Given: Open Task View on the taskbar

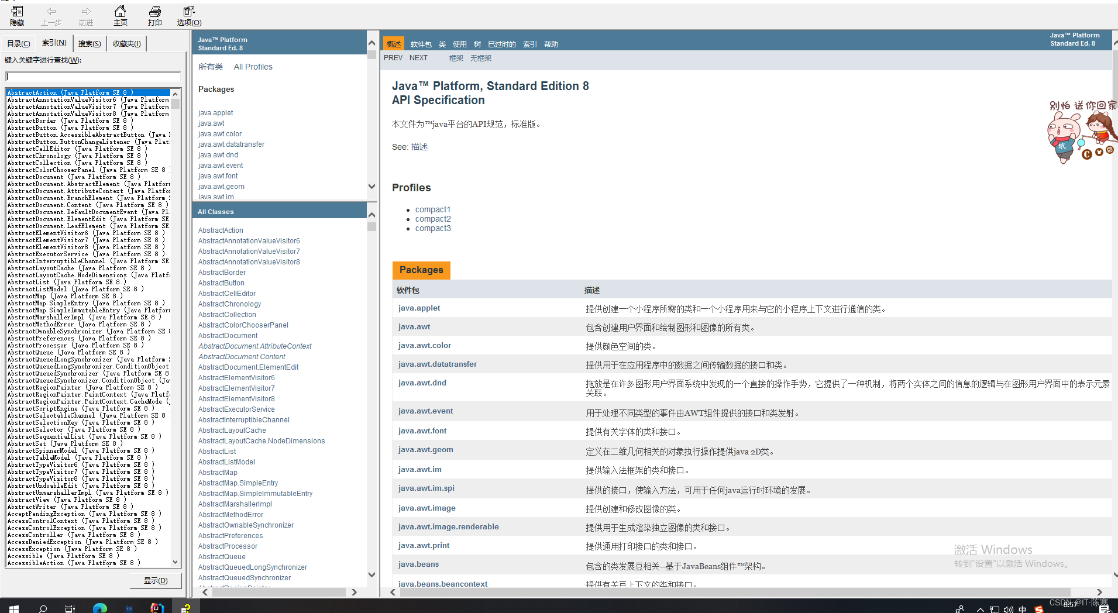Looking at the screenshot, I should (70, 608).
